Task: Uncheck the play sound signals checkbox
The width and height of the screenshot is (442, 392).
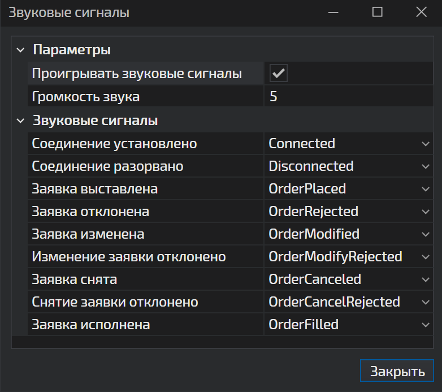Action: point(278,74)
